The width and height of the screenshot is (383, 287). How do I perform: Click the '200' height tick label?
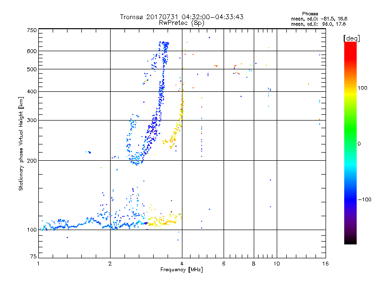pyautogui.click(x=32, y=161)
